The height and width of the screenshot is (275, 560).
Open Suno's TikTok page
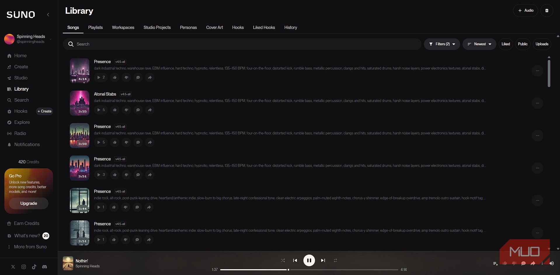click(34, 267)
